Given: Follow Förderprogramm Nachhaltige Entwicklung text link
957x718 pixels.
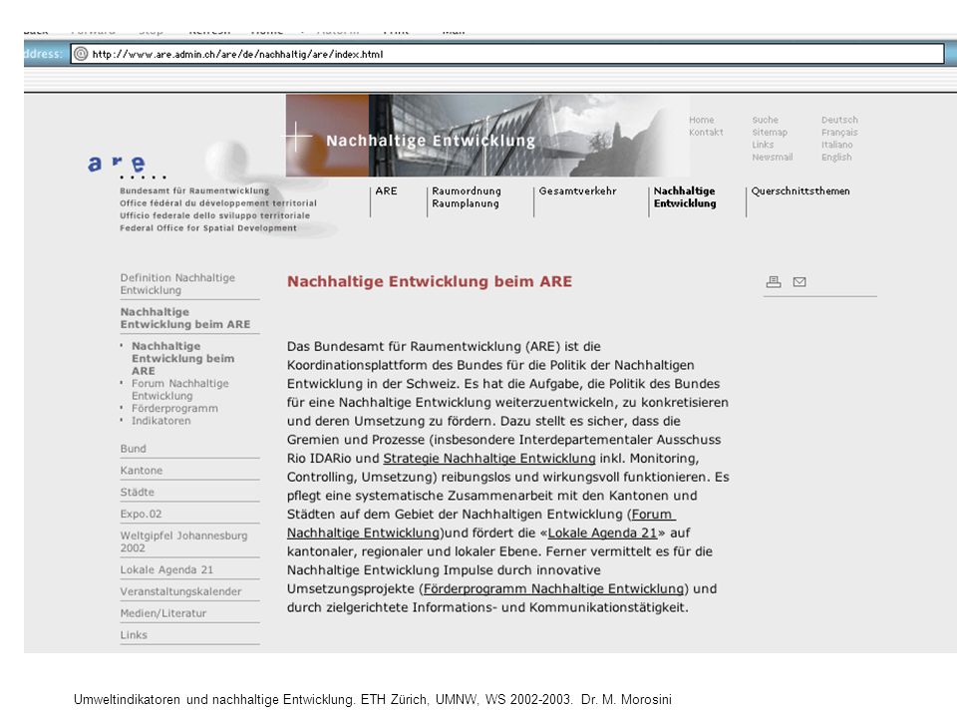Looking at the screenshot, I should click(553, 589).
